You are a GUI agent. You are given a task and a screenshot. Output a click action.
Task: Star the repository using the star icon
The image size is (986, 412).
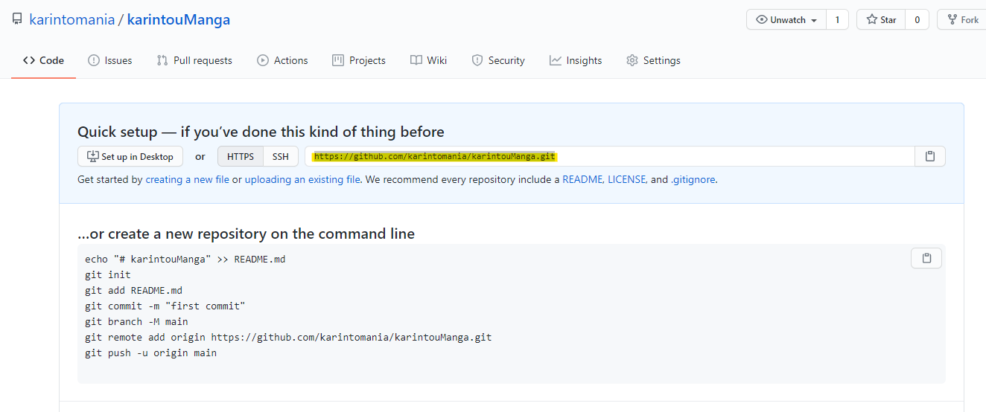click(x=872, y=20)
